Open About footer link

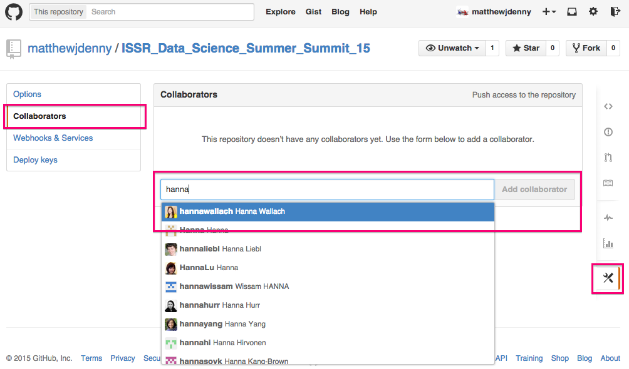tap(610, 358)
